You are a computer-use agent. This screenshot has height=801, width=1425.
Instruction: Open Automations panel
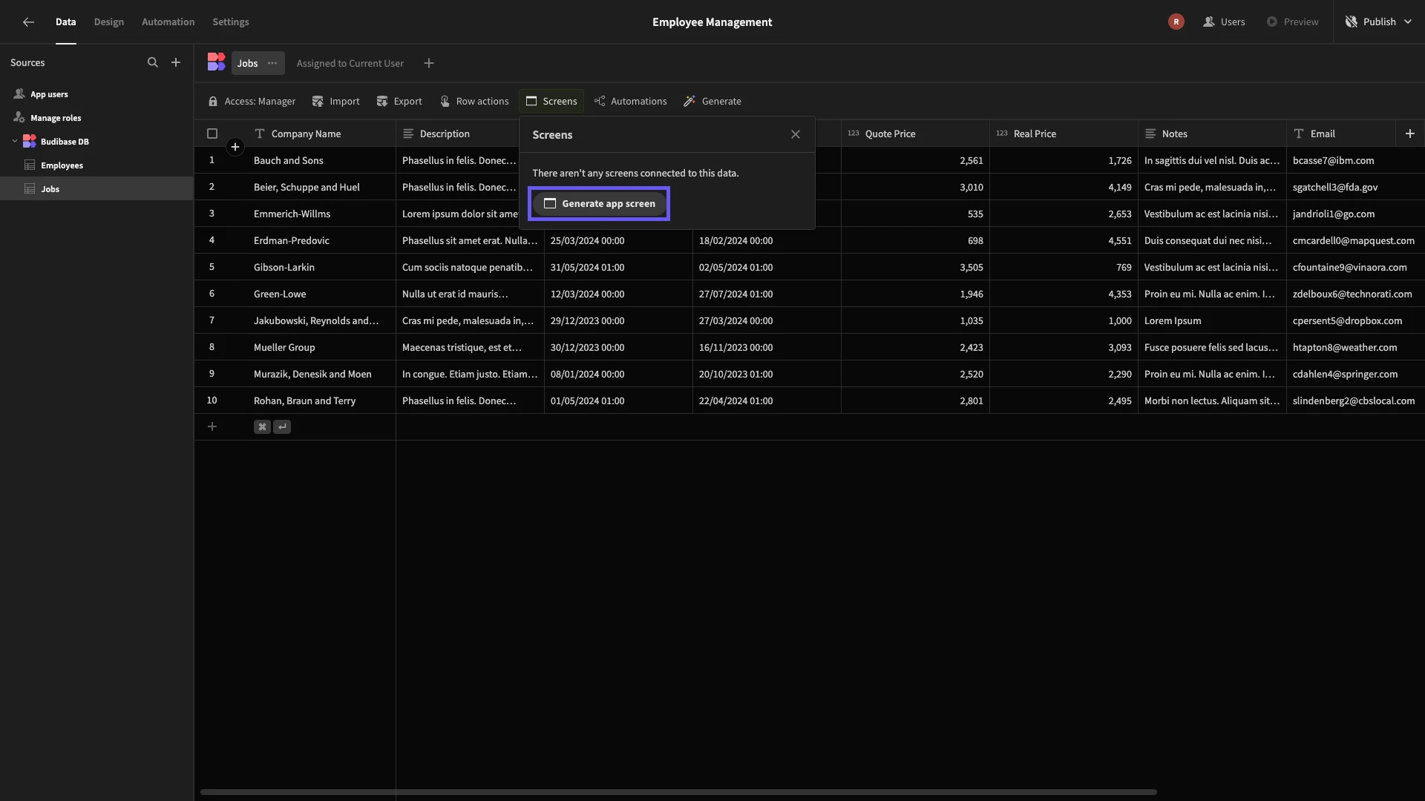pos(630,102)
